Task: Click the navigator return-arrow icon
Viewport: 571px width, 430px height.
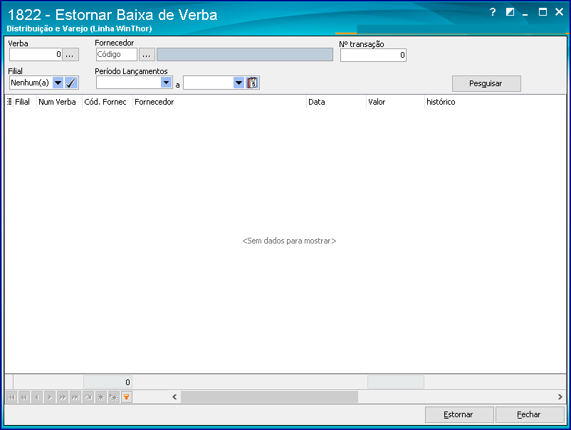Action: click(x=88, y=397)
